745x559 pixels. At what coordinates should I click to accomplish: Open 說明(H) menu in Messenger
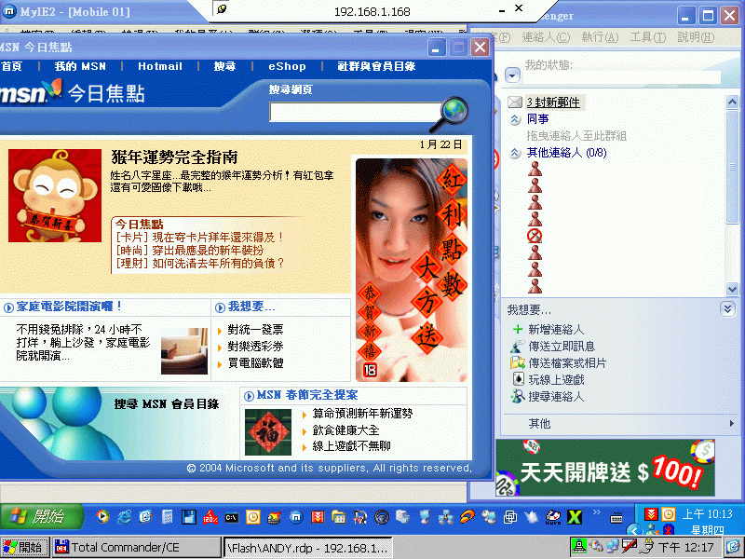696,37
